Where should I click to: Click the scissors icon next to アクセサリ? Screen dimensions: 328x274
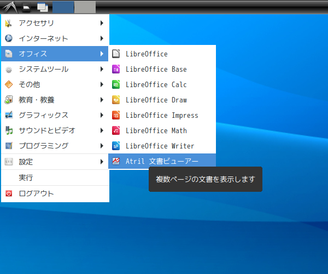[x=8, y=23]
